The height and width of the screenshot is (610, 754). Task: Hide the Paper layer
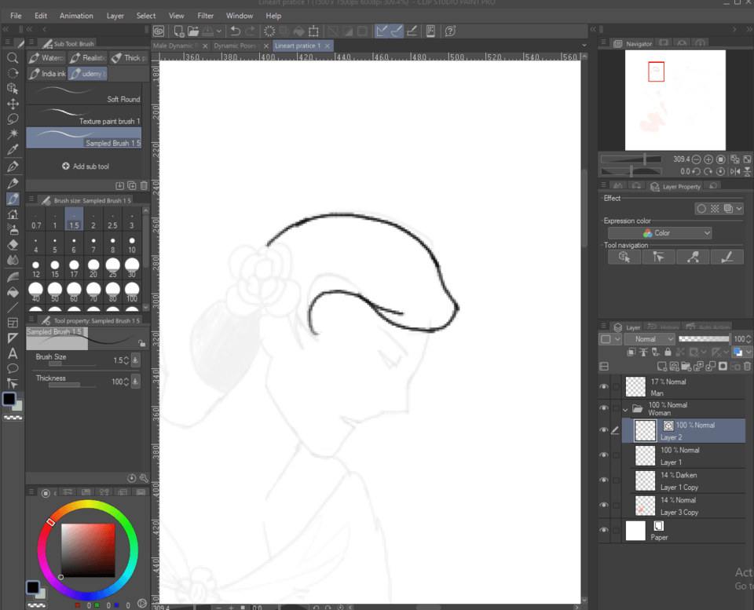[x=604, y=531]
